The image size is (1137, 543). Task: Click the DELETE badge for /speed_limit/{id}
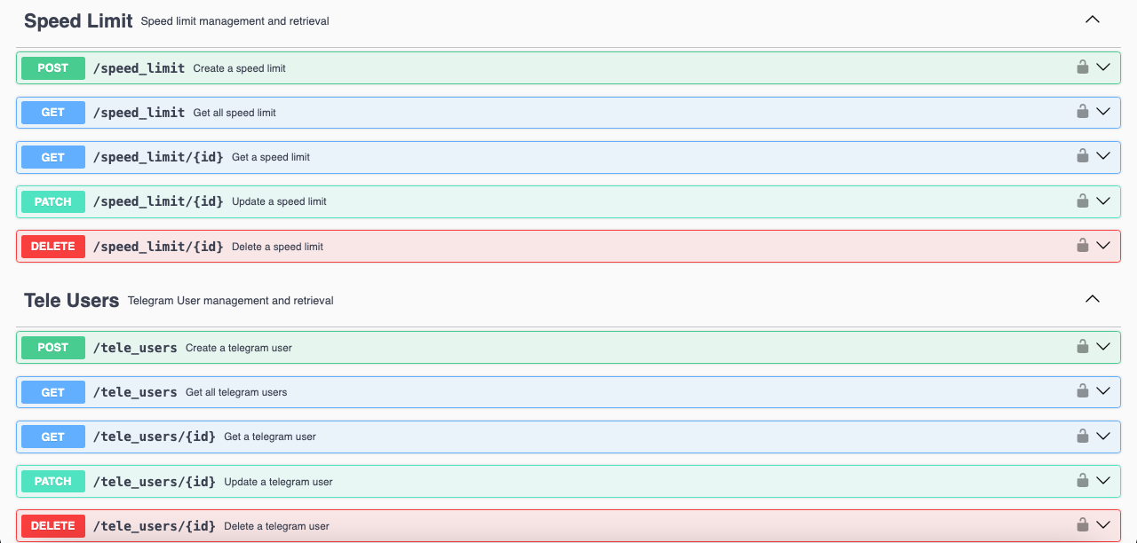coord(53,247)
